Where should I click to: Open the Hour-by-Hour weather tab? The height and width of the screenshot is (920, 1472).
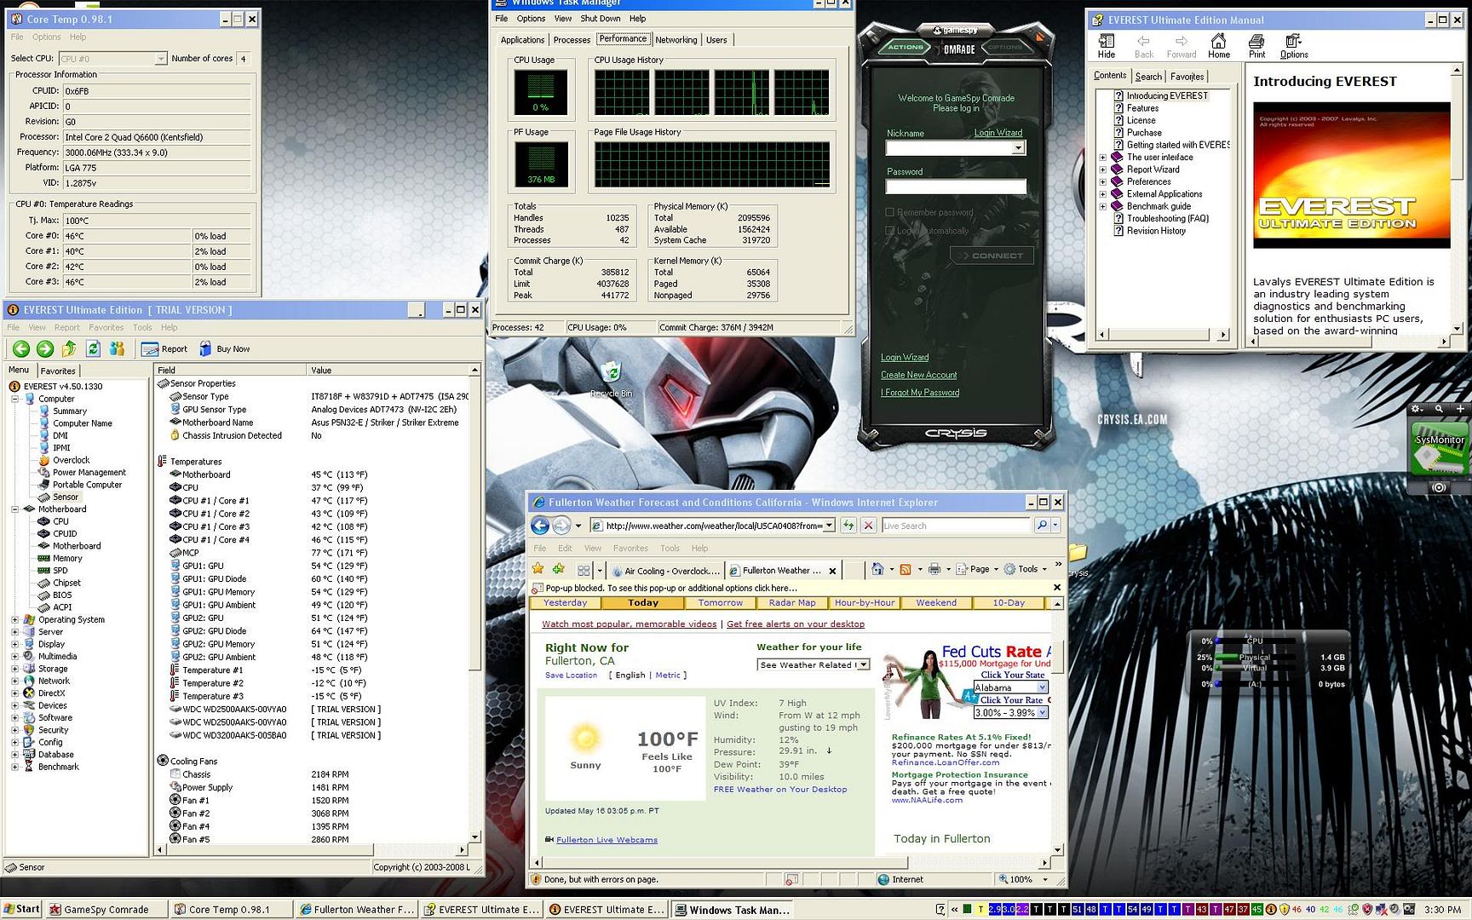[x=865, y=602]
